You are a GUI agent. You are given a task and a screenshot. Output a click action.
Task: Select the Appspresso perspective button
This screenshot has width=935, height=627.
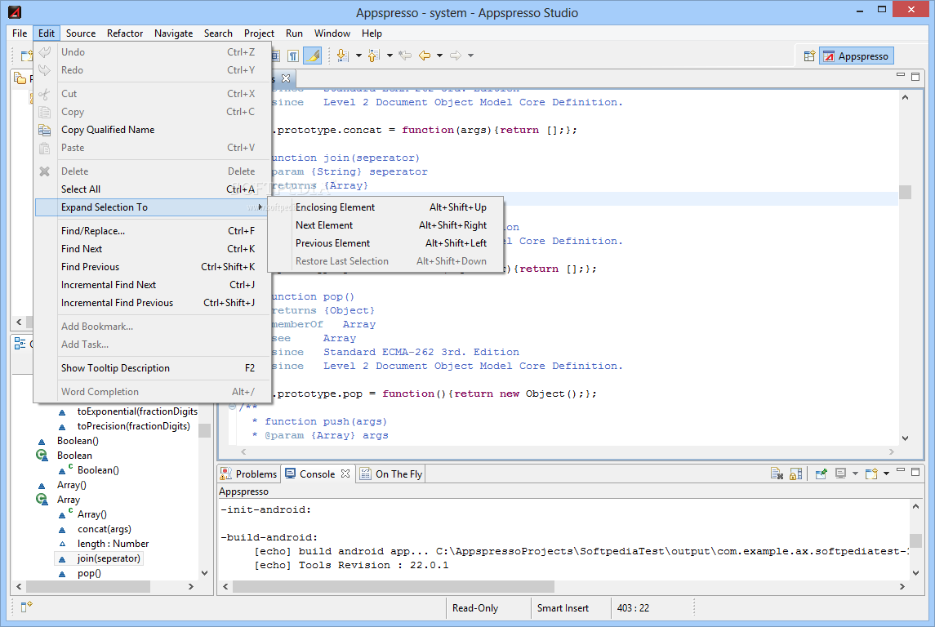coord(857,56)
